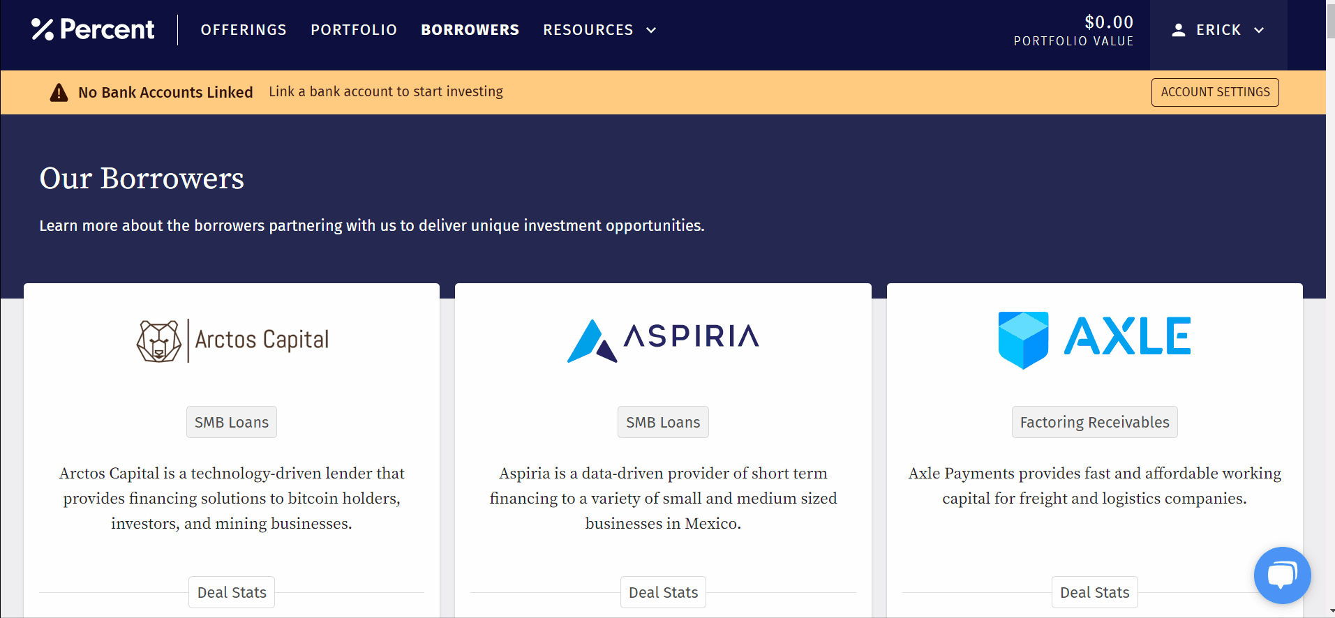
Task: Click the Axle Payments description text
Action: point(1094,485)
